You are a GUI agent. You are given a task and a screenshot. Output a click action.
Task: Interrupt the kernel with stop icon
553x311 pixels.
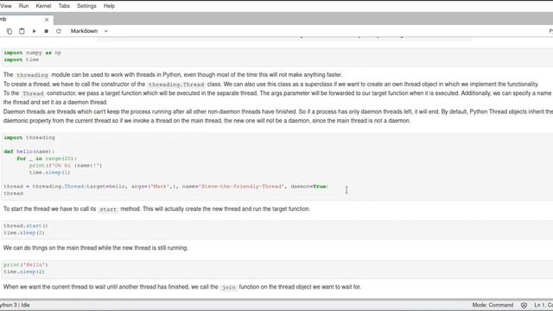46,31
